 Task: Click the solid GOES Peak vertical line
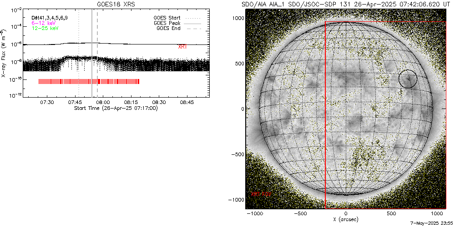pos(92,54)
